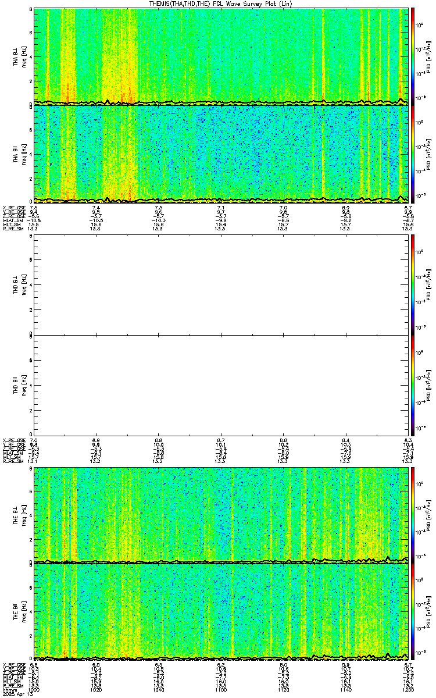Click the 1000 time tick label
Image resolution: width=436 pixels, height=698 pixels.
[x=34, y=690]
